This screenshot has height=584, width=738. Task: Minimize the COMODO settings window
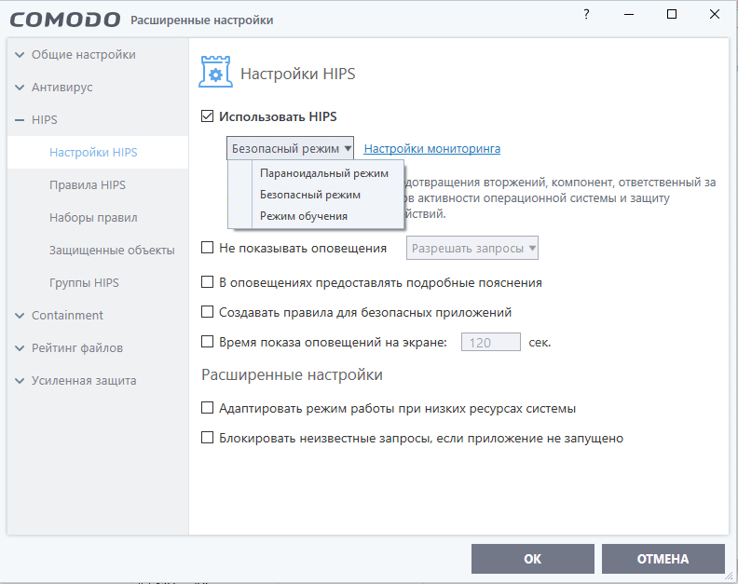coord(629,15)
